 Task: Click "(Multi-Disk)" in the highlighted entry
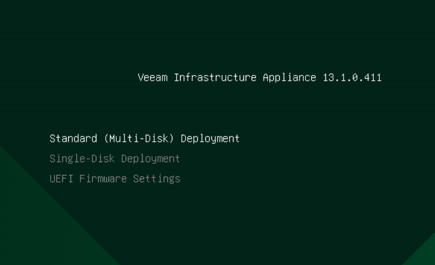tap(139, 139)
